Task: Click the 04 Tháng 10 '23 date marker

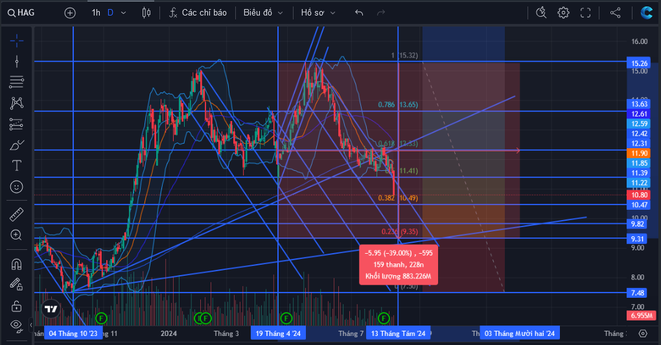Action: click(73, 333)
